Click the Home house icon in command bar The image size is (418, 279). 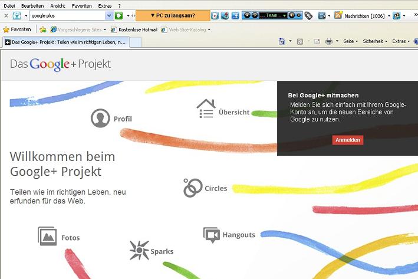coord(282,41)
